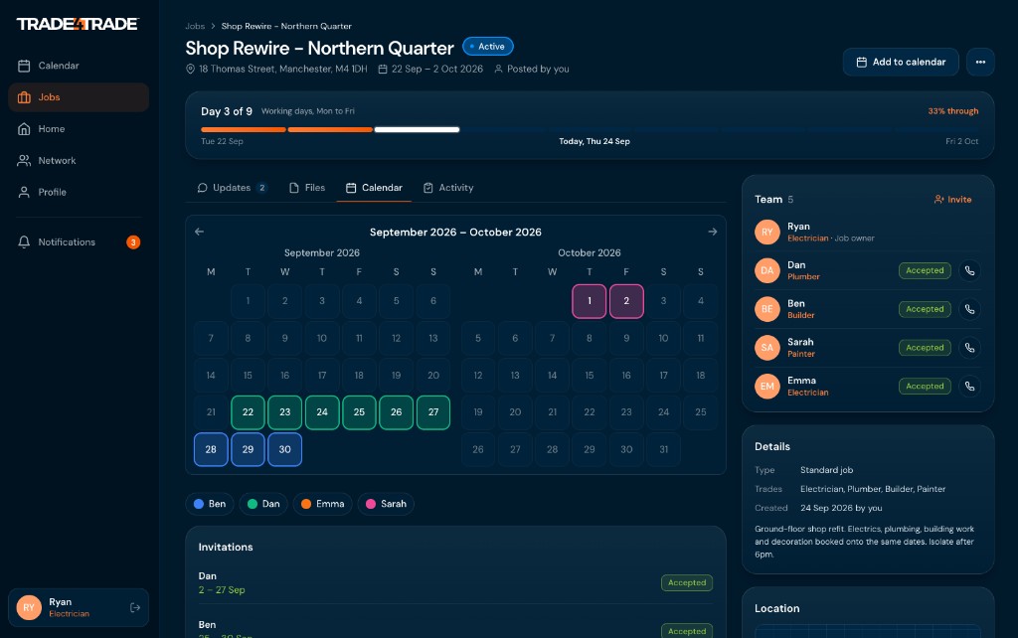Toggle Ben filter chip below calendar
Viewport: 1018px width, 638px height.
(210, 504)
